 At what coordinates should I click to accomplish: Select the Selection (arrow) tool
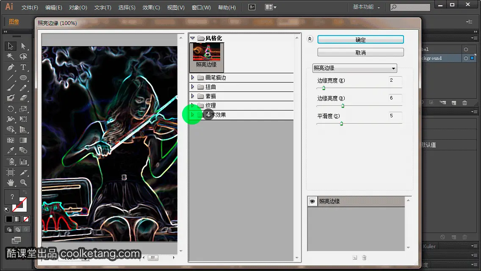coord(11,46)
